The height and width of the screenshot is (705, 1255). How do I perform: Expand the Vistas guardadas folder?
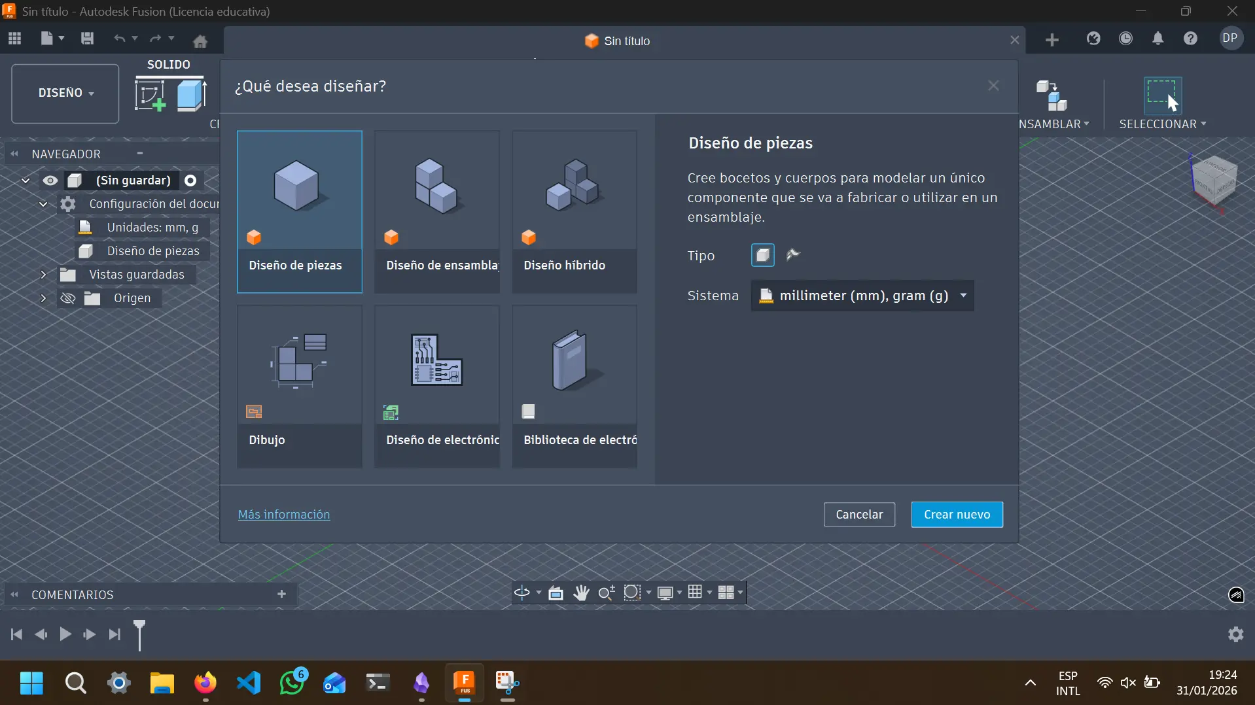43,274
